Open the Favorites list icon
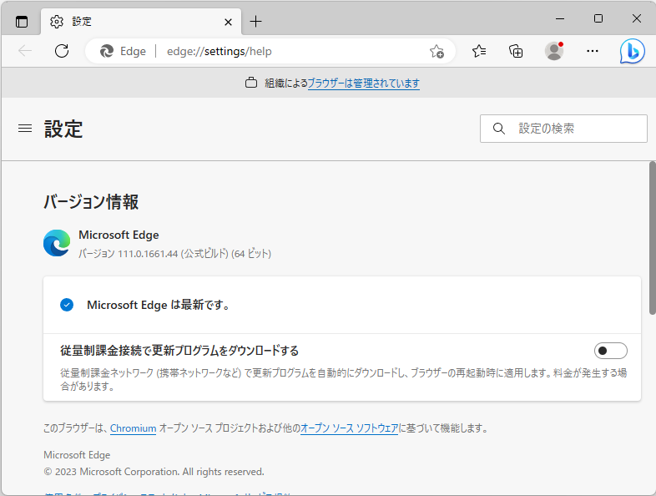Screen dimensions: 656x496 (x=479, y=51)
